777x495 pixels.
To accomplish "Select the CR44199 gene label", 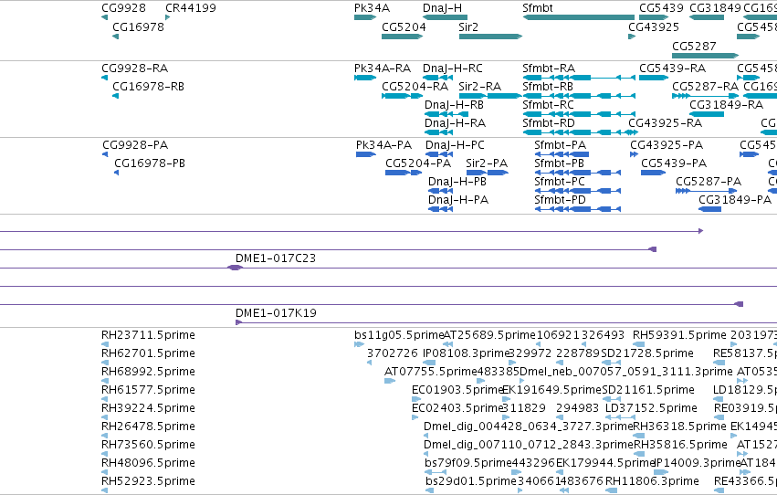I will tap(191, 8).
